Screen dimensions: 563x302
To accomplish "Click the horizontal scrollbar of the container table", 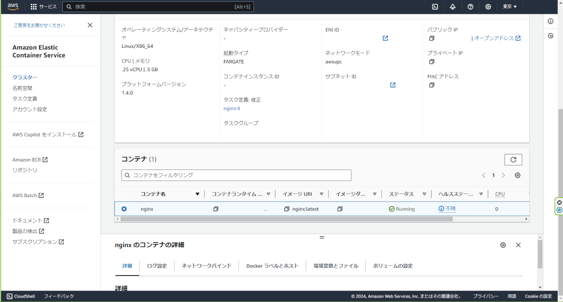I will point(286,219).
